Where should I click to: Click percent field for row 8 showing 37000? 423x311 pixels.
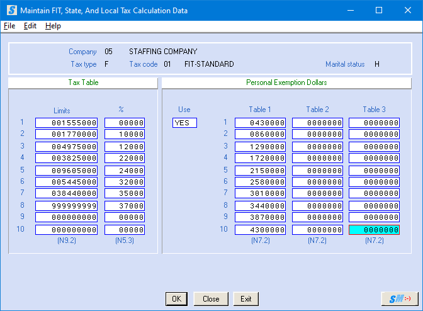[125, 206]
